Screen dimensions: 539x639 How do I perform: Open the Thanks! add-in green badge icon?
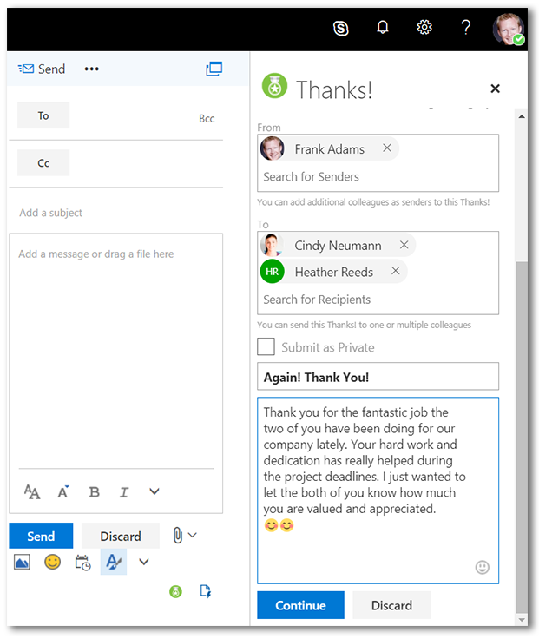[x=175, y=591]
